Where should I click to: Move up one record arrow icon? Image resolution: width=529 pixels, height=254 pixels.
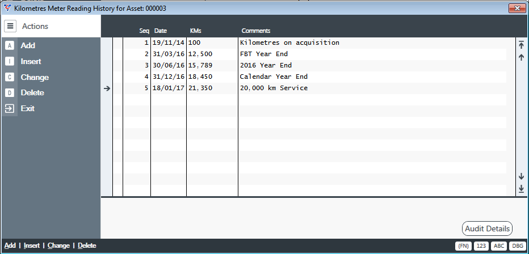(521, 57)
